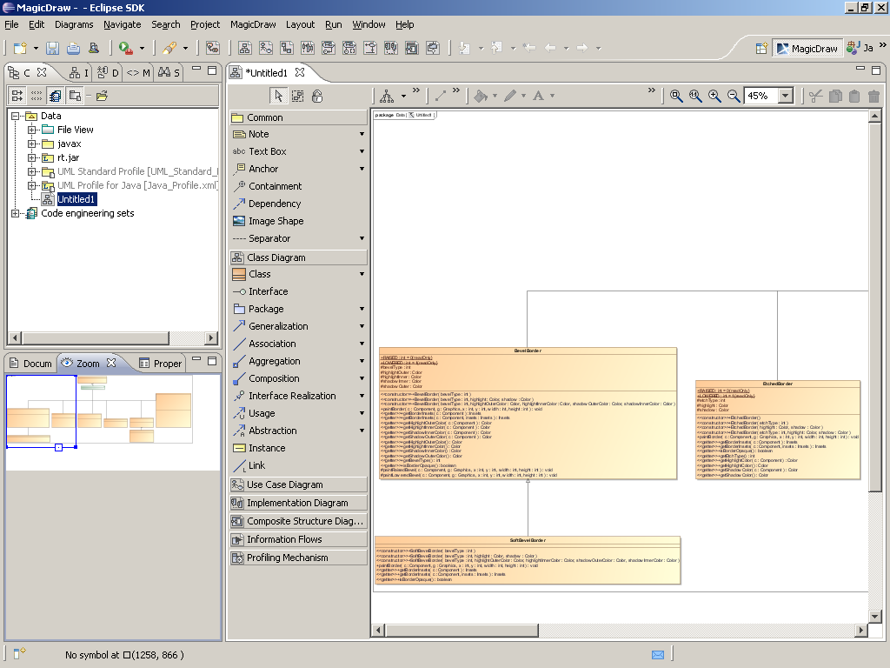Image resolution: width=890 pixels, height=668 pixels.
Task: Expand the Profiling Mechanism palette group
Action: (x=299, y=558)
